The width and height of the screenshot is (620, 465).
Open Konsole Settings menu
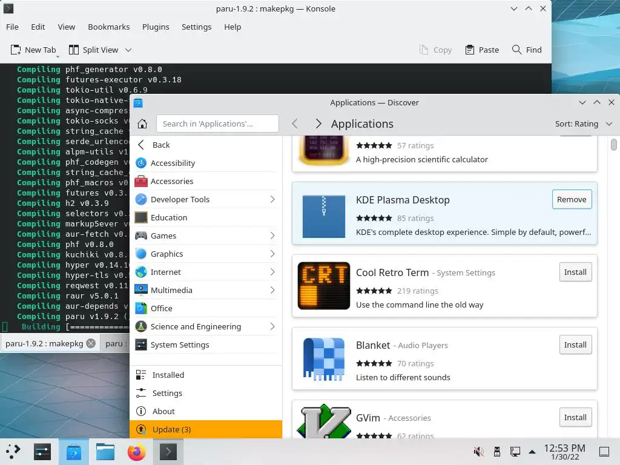[x=197, y=27]
